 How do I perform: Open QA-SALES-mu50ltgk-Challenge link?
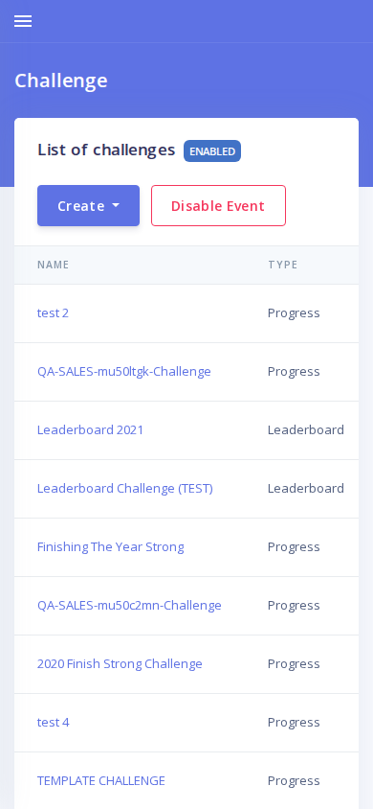point(124,372)
